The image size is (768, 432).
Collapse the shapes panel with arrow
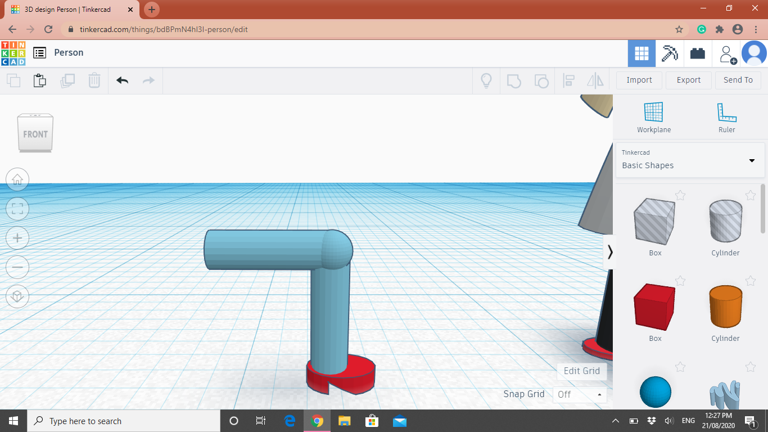click(609, 252)
